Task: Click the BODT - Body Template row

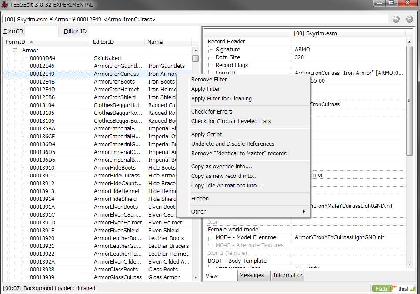Action: (x=305, y=261)
